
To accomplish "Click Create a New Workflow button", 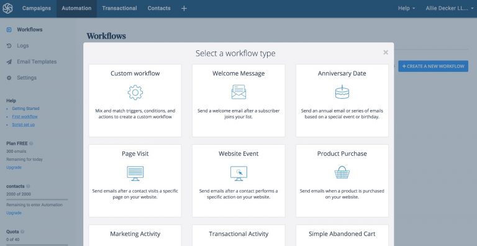I will 433,66.
